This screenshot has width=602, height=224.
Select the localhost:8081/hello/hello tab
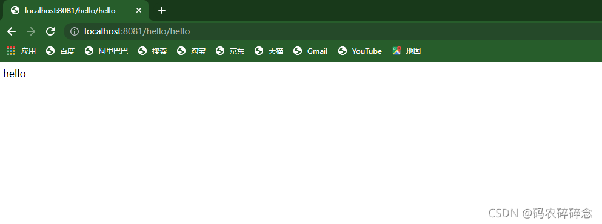click(x=76, y=10)
